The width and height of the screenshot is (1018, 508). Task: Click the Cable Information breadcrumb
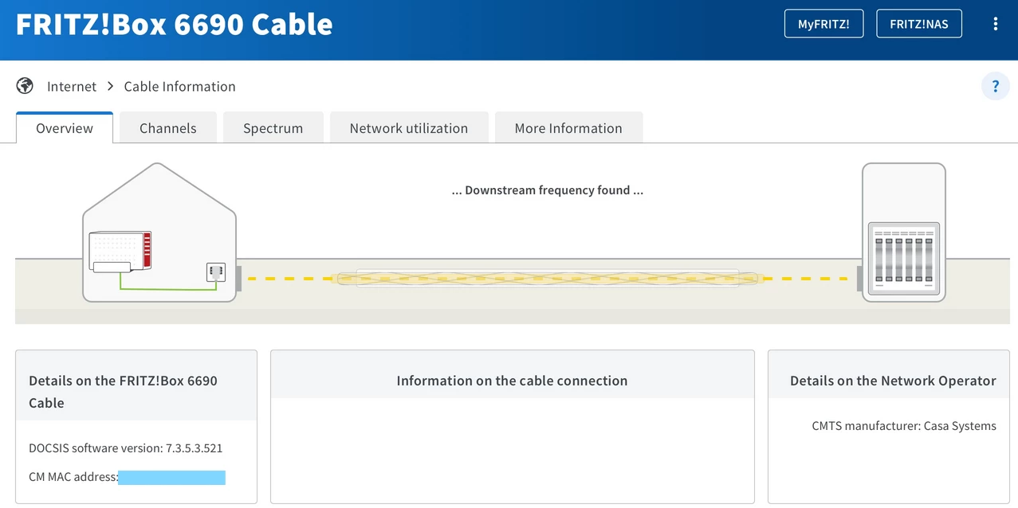[x=179, y=86]
